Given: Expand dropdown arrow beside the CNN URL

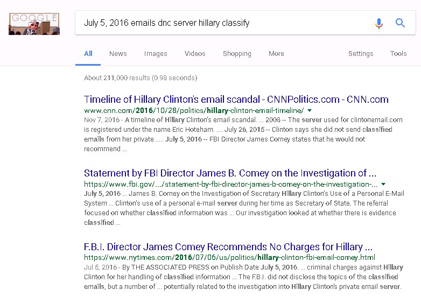Looking at the screenshot, I should point(309,110).
